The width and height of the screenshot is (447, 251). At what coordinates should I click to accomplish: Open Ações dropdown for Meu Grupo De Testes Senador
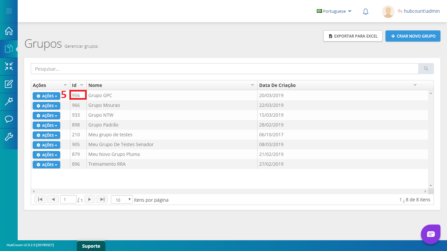pos(46,145)
